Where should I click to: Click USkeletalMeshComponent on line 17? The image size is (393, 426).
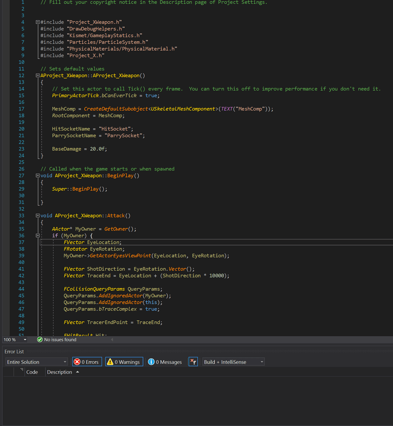(183, 109)
